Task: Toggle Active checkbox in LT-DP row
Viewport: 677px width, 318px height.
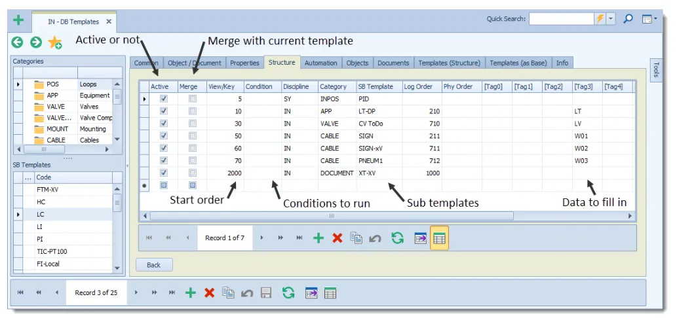Action: coord(164,111)
